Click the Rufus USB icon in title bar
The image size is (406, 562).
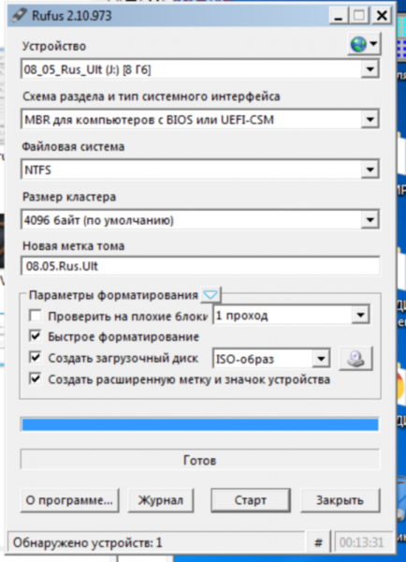19,15
